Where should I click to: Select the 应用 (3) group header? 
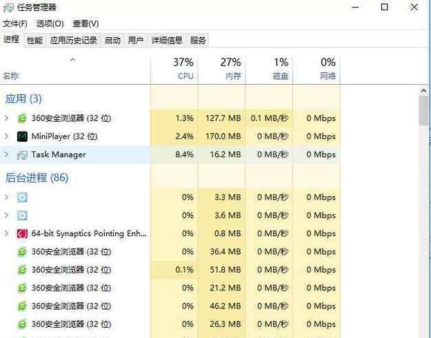(x=23, y=98)
